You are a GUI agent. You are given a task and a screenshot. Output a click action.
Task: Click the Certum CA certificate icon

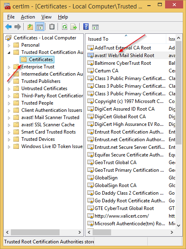(x=91, y=71)
